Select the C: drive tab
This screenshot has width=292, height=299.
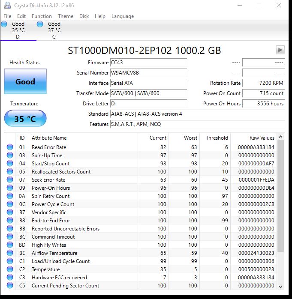pyautogui.click(x=54, y=30)
